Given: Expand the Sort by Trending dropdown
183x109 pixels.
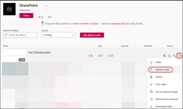Looking at the screenshot, I should click(x=58, y=35).
